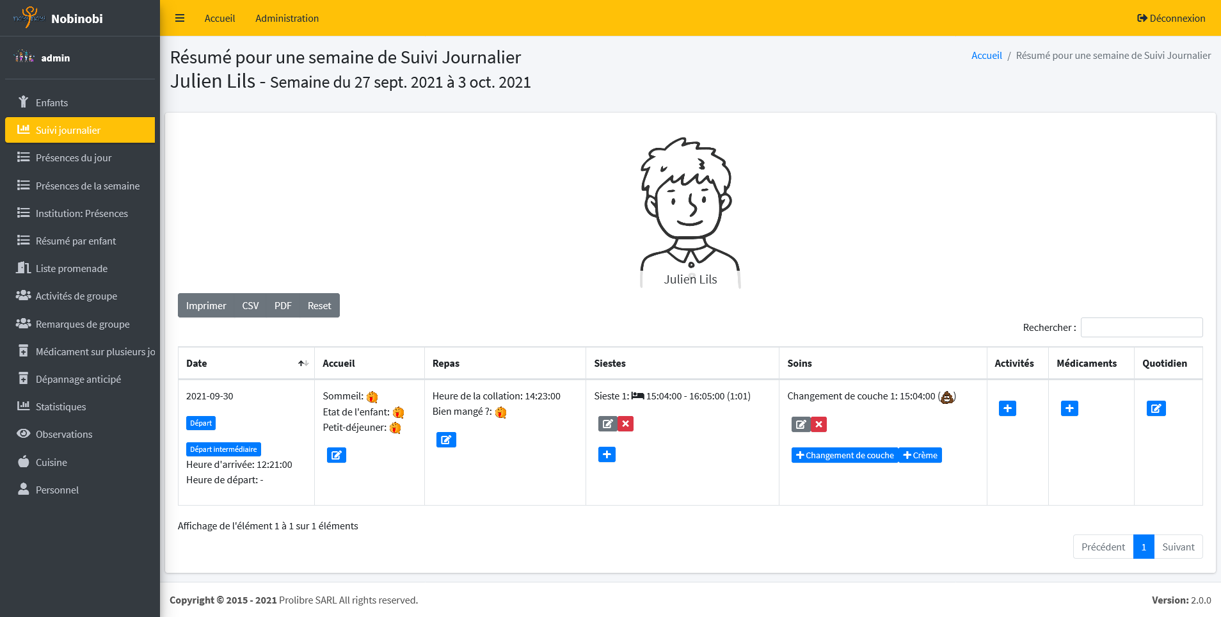Open Présences du jour
This screenshot has height=617, width=1221.
80,157
